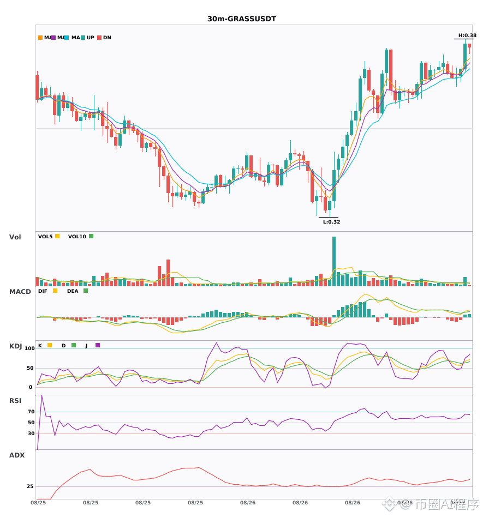The width and height of the screenshot is (483, 518).
Task: Click the tallest green volume bar
Action: pos(334,261)
